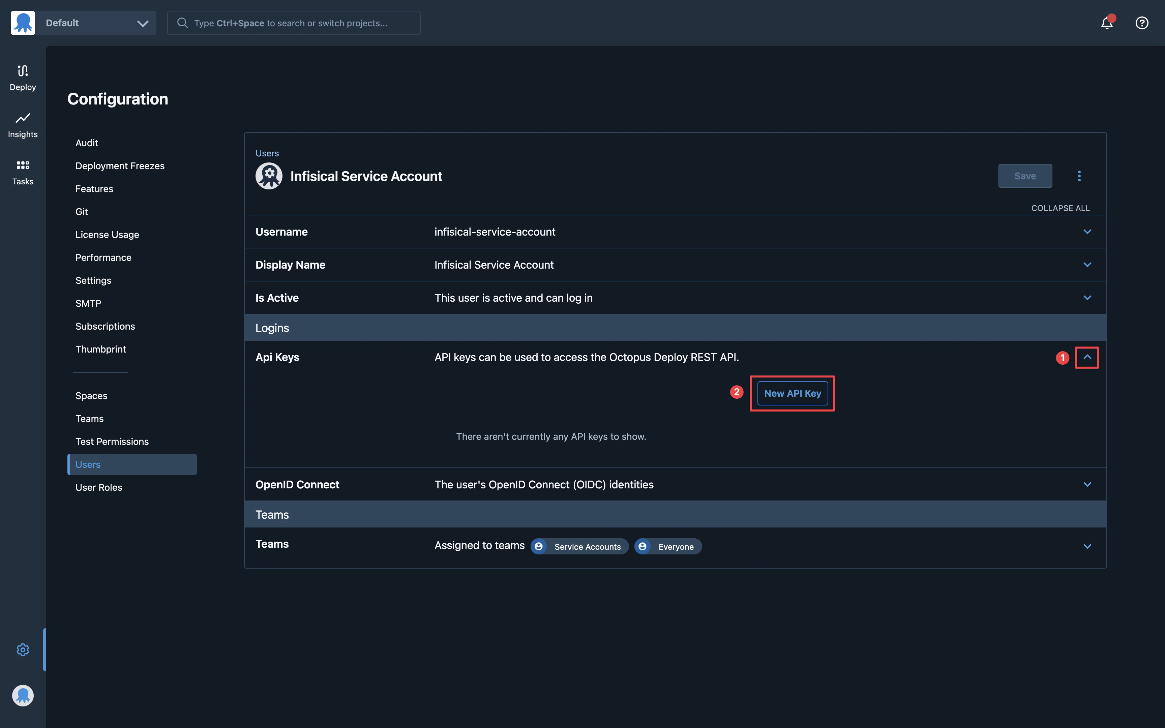The width and height of the screenshot is (1165, 728).
Task: Focus the project search field
Action: click(294, 23)
